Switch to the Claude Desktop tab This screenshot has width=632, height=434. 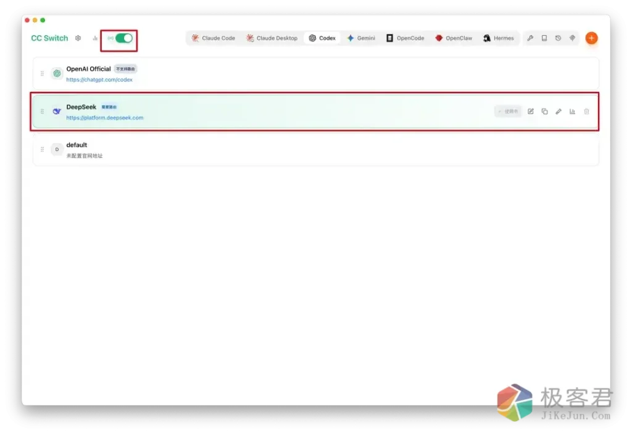point(272,38)
